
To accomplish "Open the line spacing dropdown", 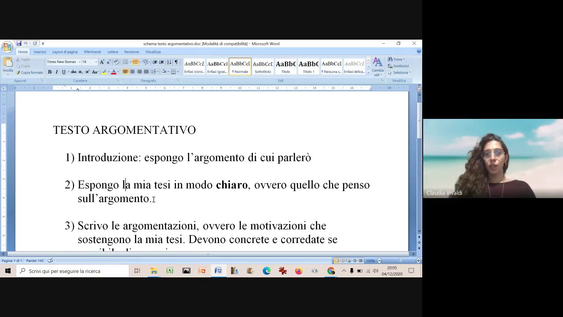I will click(x=155, y=72).
